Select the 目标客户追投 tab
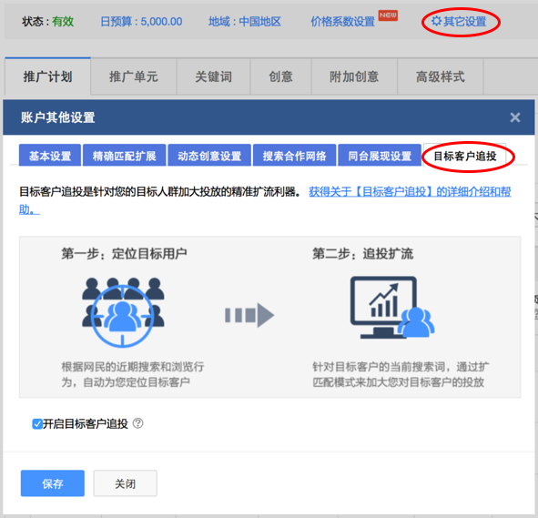The height and width of the screenshot is (518, 538). (465, 156)
